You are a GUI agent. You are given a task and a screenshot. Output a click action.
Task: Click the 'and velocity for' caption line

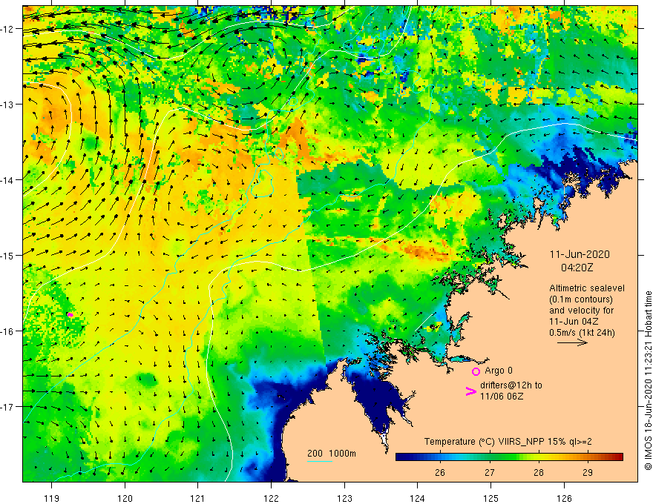coord(581,311)
